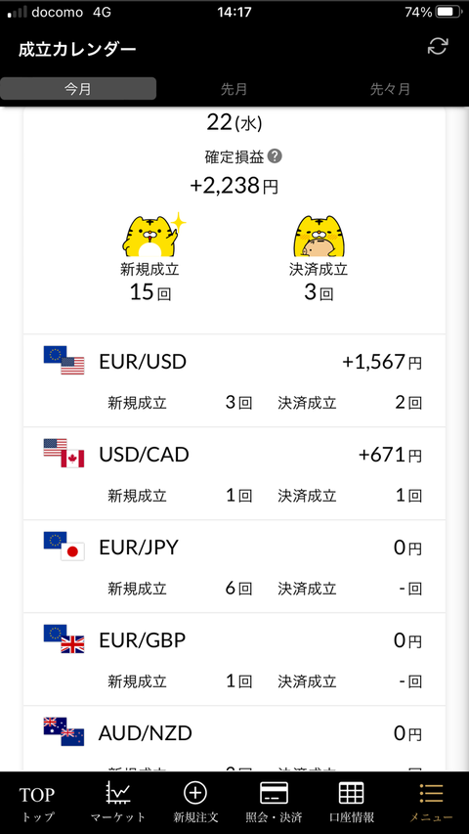The width and height of the screenshot is (469, 834).
Task: Tap the 決済成立 tiger mascot image
Action: (x=318, y=236)
